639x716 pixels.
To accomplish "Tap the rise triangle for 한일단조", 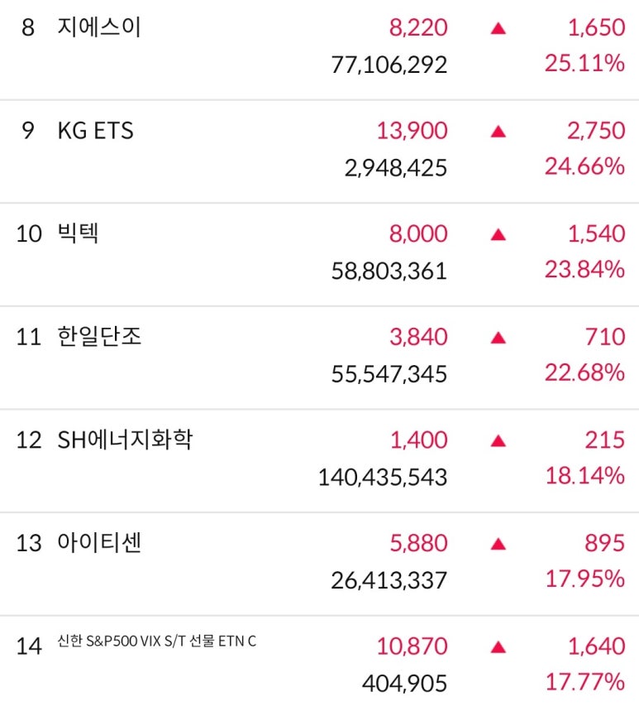I will pos(498,338).
